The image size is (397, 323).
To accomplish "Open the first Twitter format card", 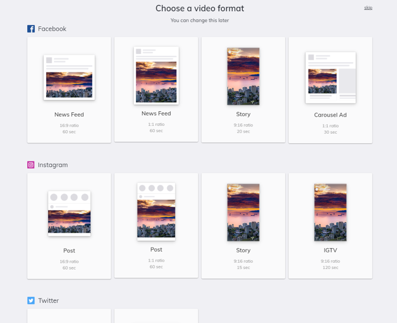I will pyautogui.click(x=69, y=316).
